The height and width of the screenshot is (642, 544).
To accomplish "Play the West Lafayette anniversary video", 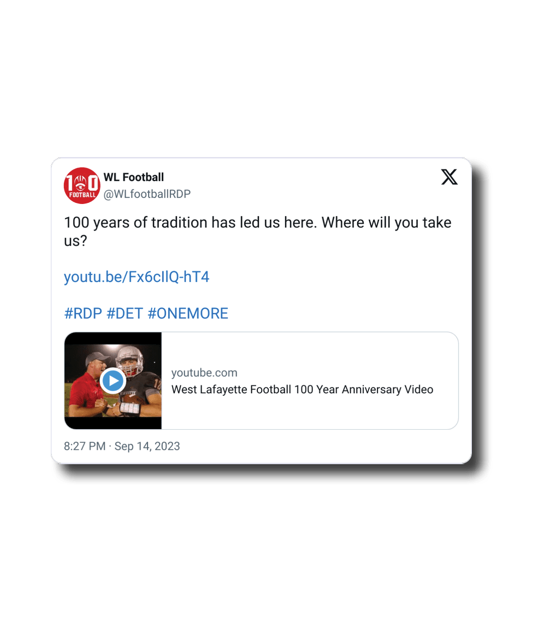I will (x=113, y=381).
